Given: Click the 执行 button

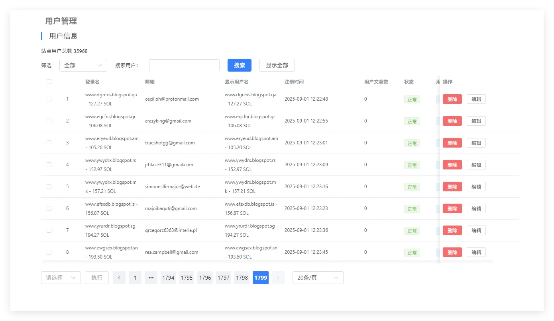Looking at the screenshot, I should coord(96,278).
